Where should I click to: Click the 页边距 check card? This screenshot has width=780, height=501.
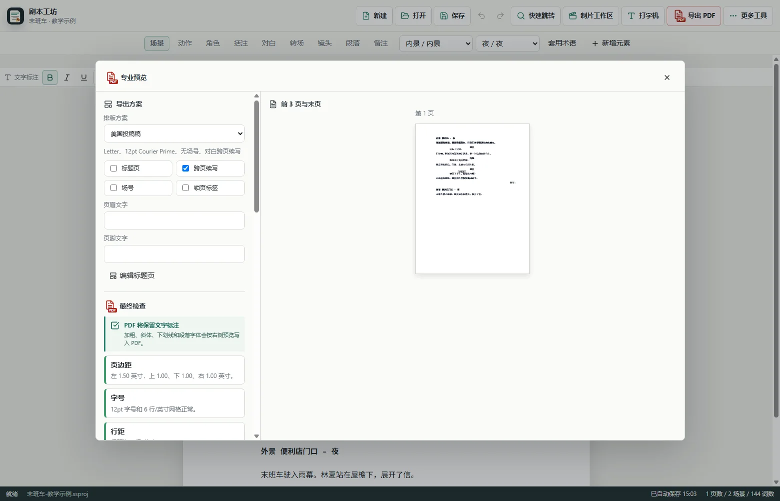[x=174, y=370]
